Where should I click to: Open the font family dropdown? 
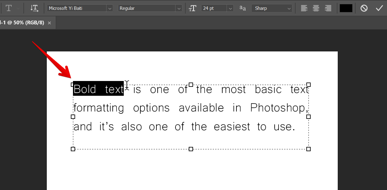tap(110, 8)
